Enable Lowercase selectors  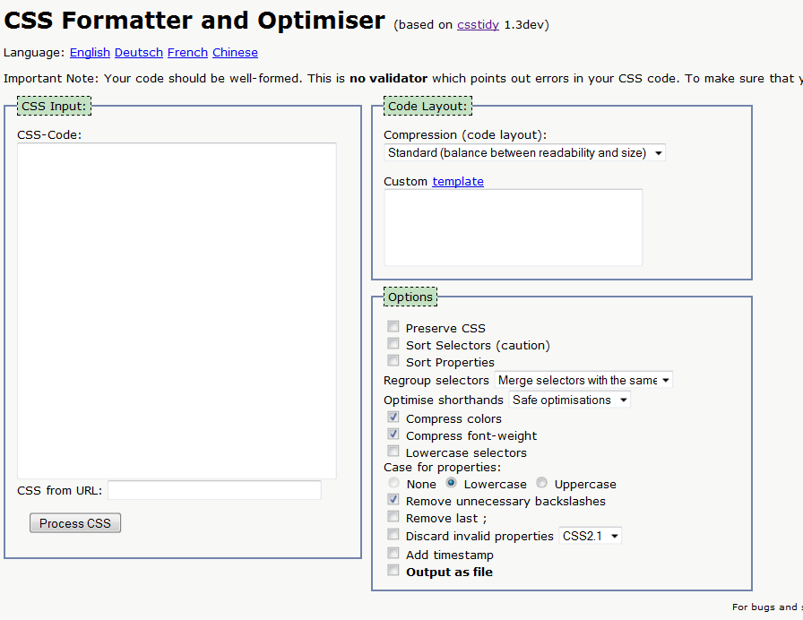pyautogui.click(x=393, y=452)
